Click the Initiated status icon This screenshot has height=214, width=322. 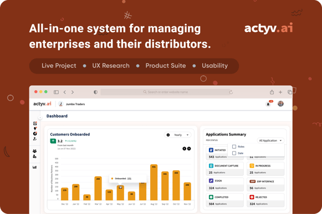pyautogui.click(x=211, y=150)
